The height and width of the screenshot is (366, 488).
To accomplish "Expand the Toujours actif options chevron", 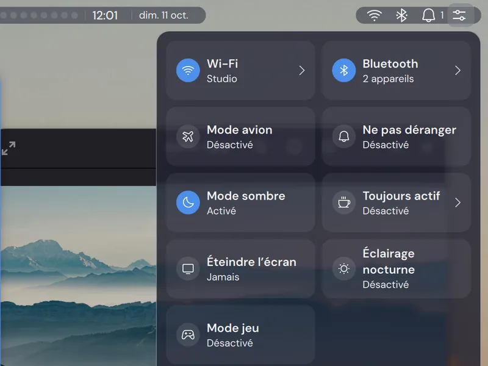I will pos(457,203).
